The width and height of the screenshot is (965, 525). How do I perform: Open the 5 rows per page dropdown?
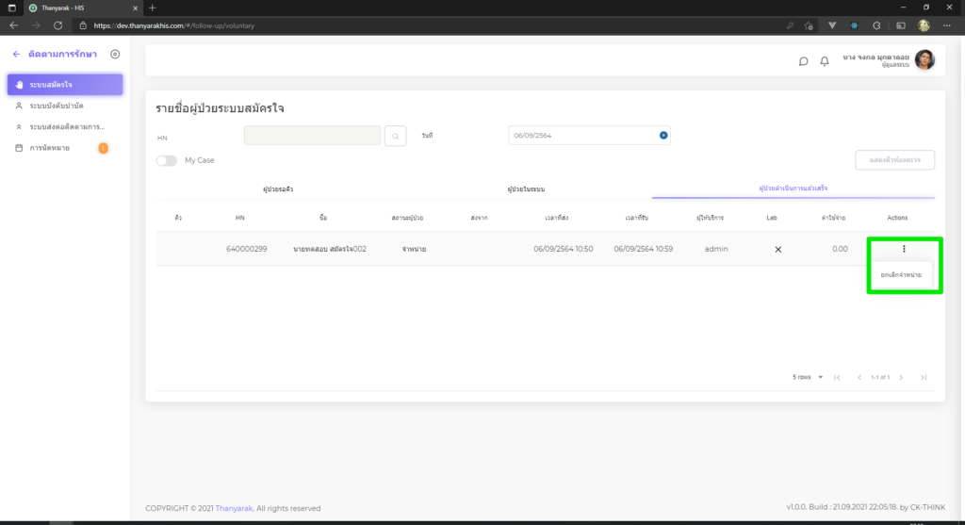[808, 377]
